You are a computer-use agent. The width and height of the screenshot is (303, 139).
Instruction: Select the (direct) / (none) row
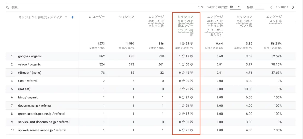point(151,73)
